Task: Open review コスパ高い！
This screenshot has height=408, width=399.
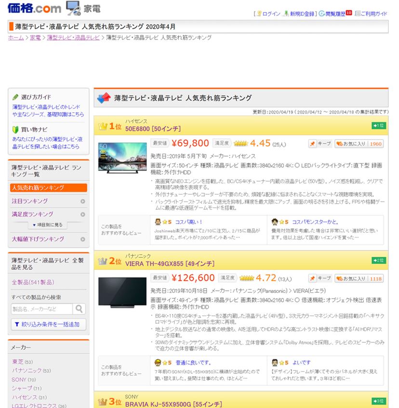Action: pos(188,222)
